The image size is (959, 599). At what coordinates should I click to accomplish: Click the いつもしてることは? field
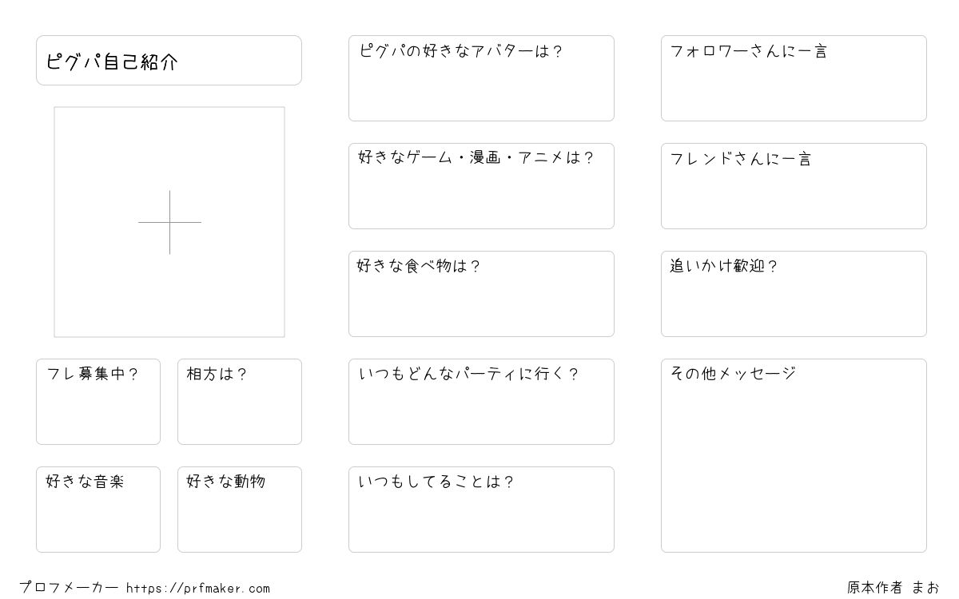coord(481,510)
